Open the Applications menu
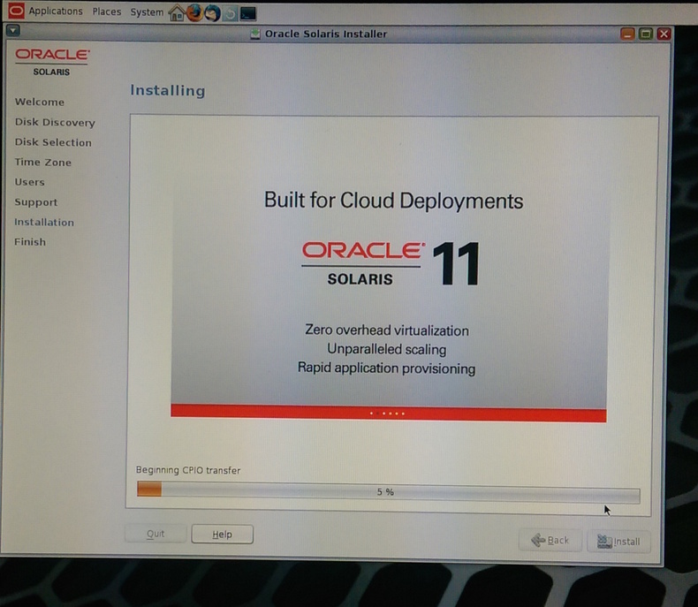698x607 pixels. [56, 11]
